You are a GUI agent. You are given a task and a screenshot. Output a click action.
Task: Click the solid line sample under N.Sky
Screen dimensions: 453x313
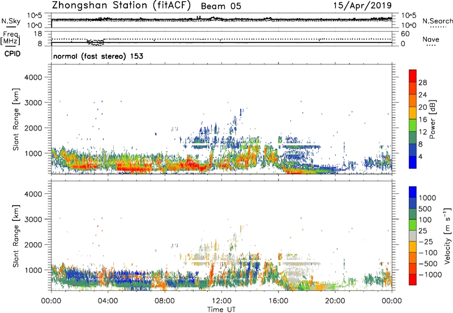coord(11,27)
